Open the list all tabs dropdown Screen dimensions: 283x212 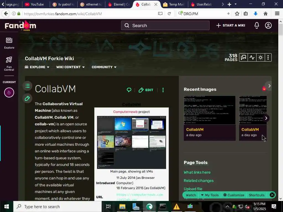235,4
